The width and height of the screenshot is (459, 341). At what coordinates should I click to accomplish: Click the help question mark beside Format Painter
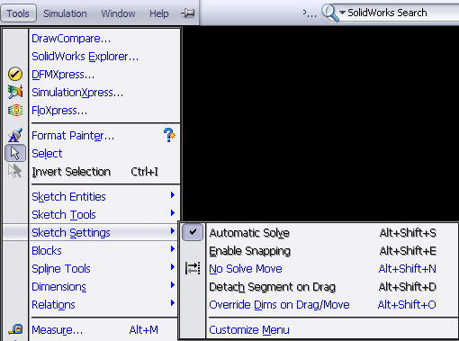169,135
